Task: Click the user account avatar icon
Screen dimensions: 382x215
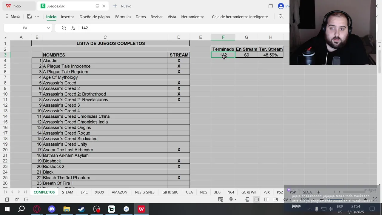Action: 281,6
